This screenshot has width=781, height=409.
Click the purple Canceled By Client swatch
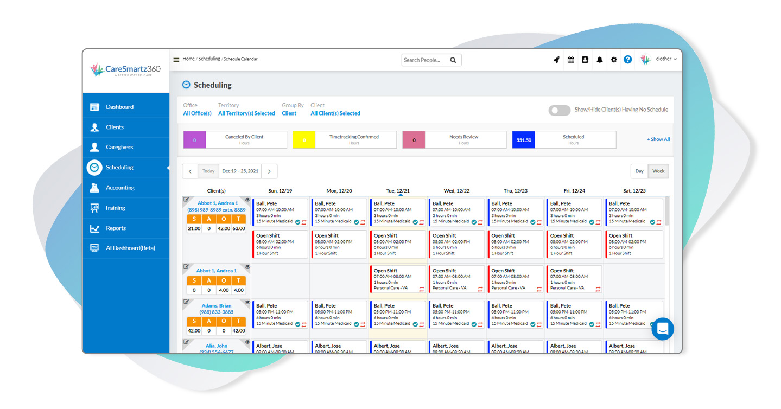194,140
